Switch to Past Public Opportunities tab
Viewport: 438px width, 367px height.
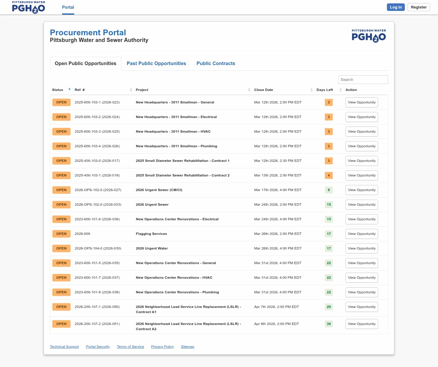(156, 63)
